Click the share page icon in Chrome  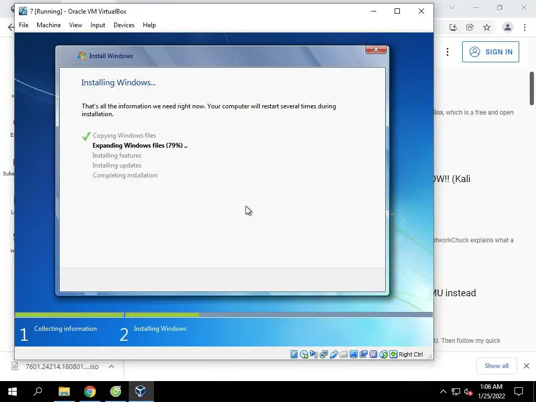point(470,27)
